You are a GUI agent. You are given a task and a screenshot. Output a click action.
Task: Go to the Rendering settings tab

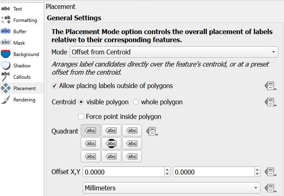[24, 99]
